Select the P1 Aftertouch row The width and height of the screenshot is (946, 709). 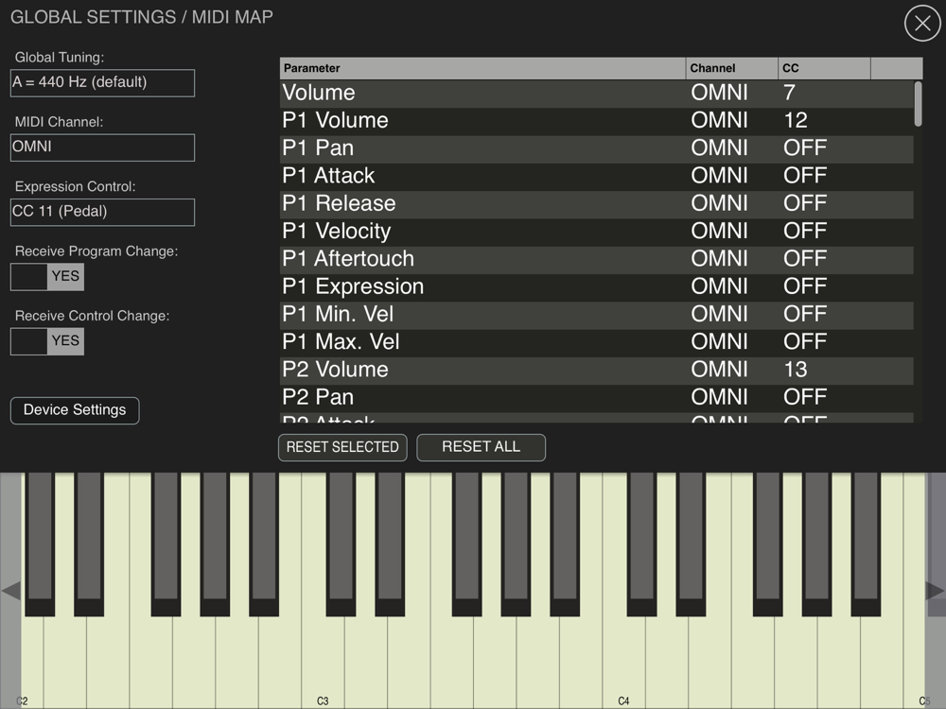(x=597, y=260)
